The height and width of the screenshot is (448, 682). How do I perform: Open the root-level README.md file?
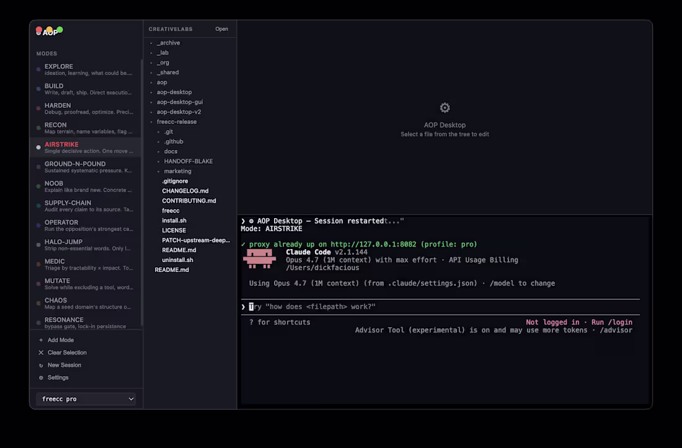190,270
